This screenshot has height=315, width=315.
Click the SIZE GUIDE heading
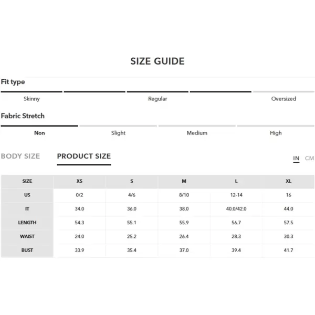coord(157,61)
